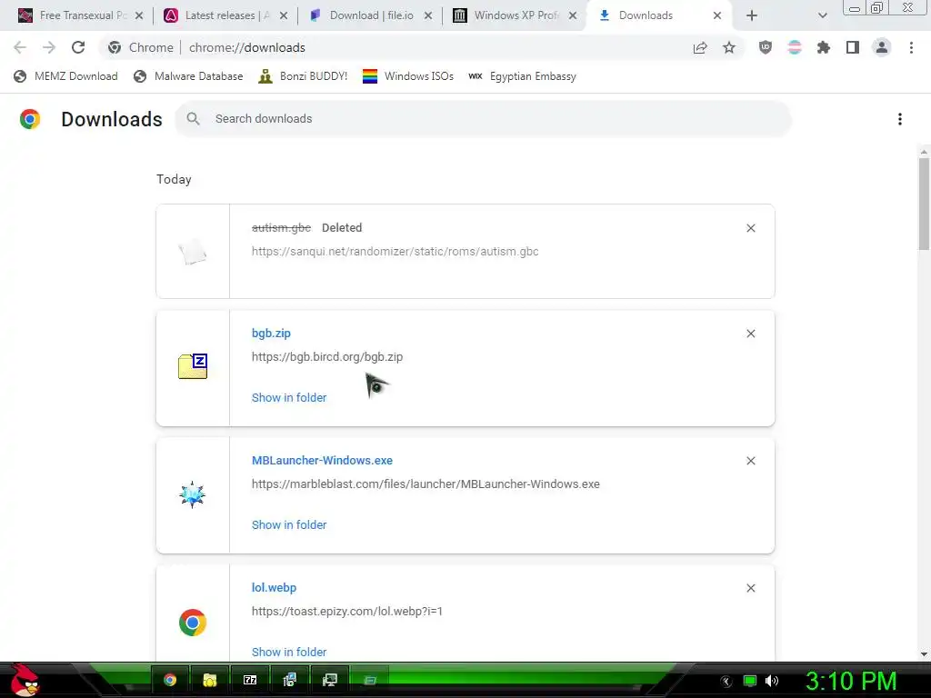This screenshot has width=931, height=698.
Task: Go back with the back arrow
Action: [20, 47]
